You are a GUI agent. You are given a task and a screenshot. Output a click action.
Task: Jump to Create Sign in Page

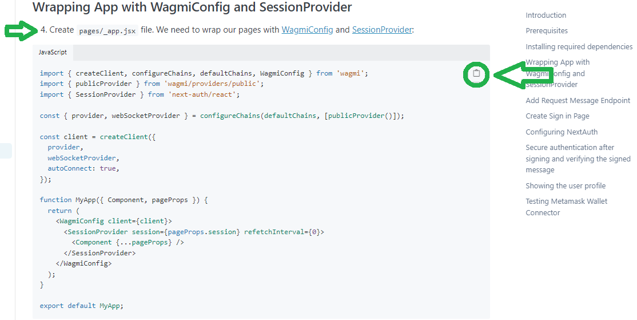point(557,116)
